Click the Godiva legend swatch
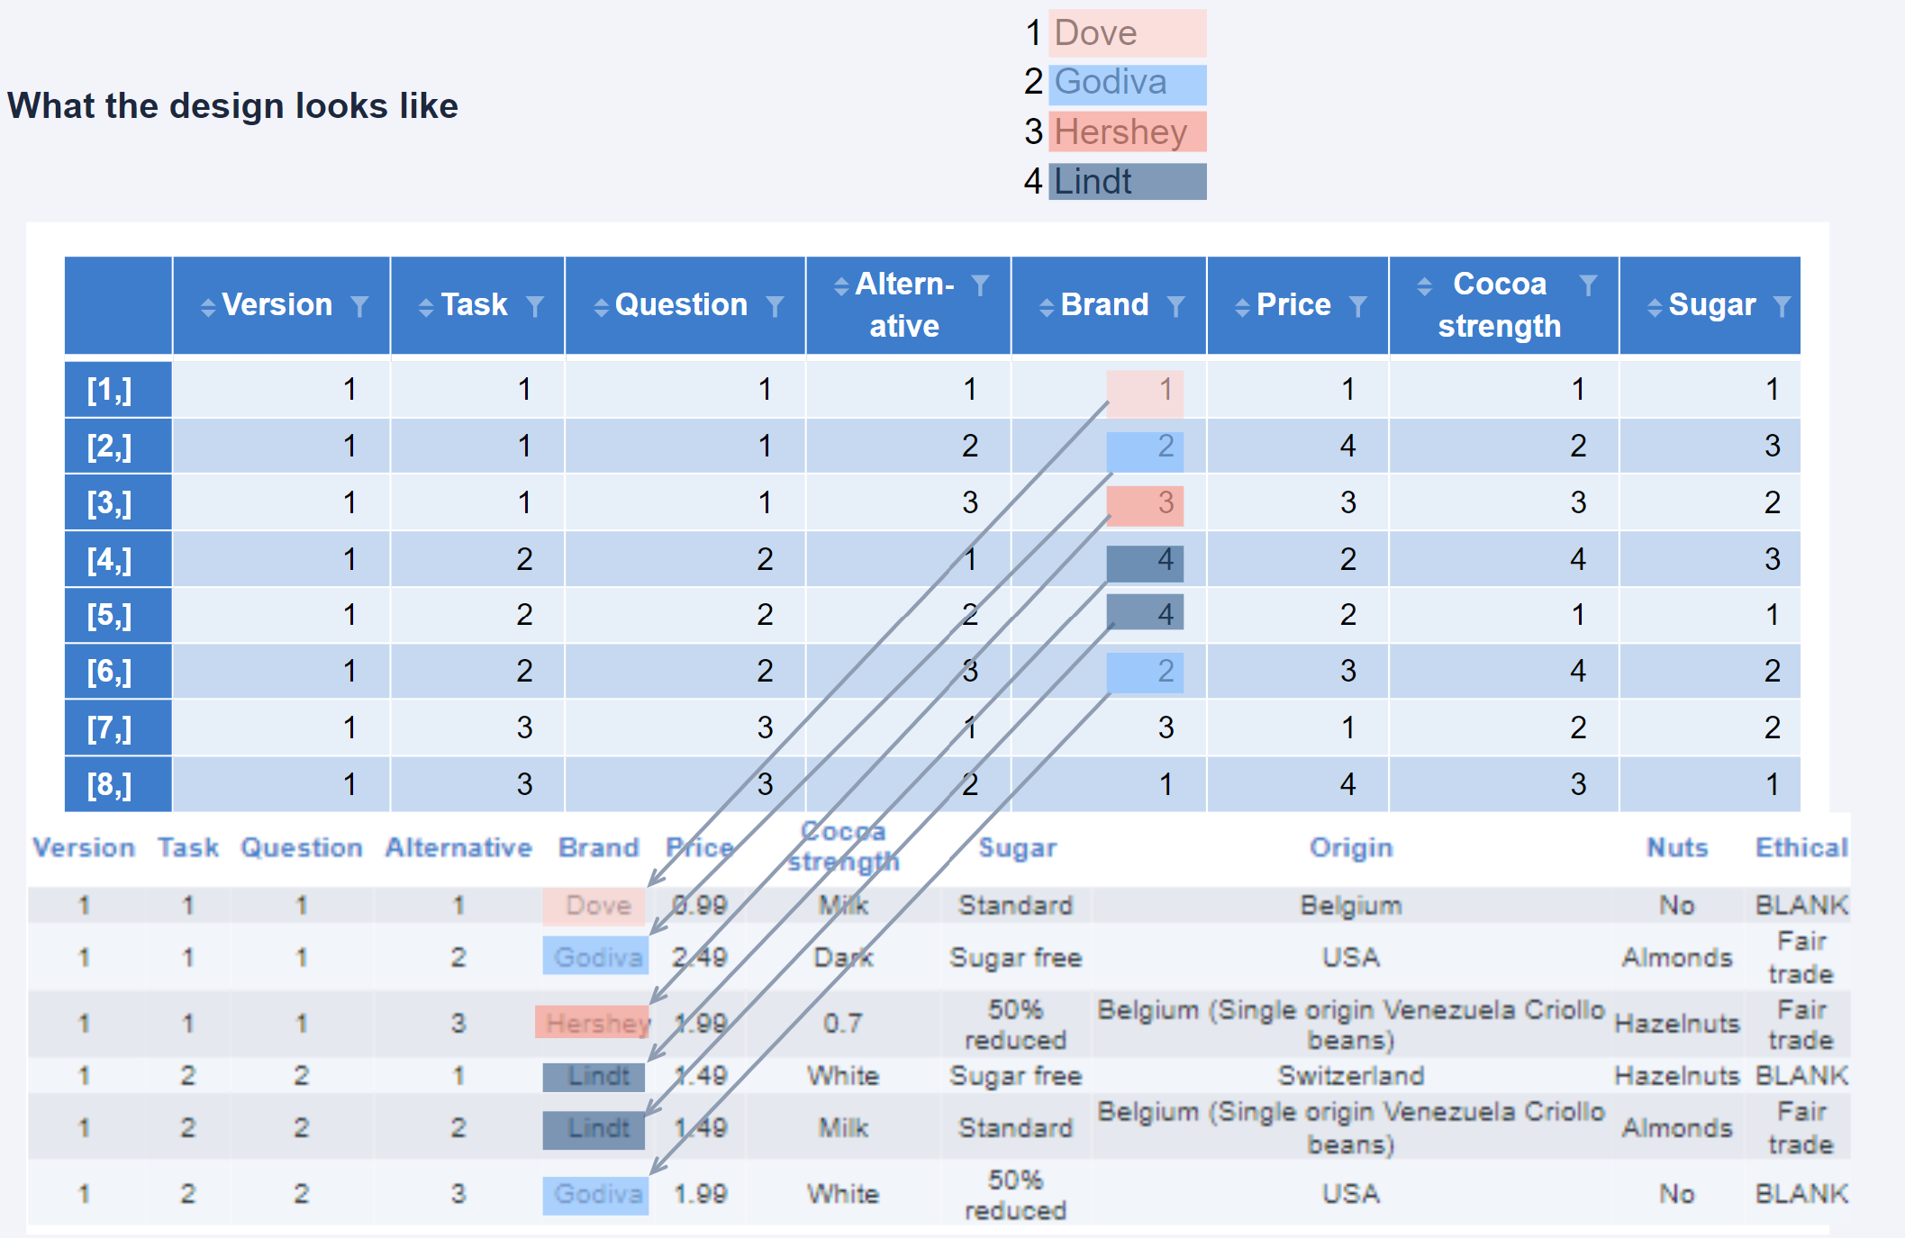1905x1238 pixels. tap(1128, 84)
